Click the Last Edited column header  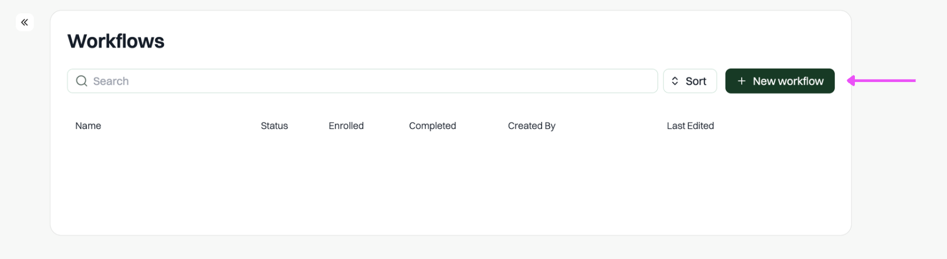[x=690, y=125]
